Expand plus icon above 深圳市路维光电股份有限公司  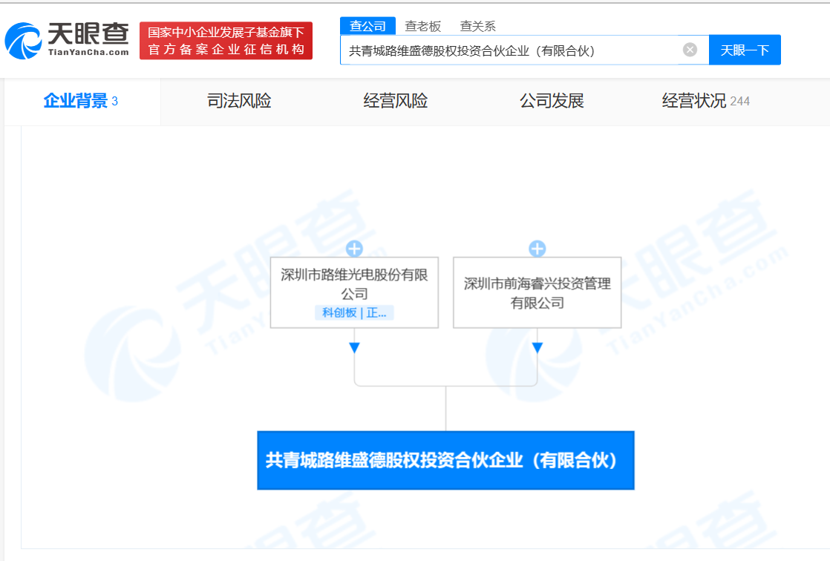(354, 249)
